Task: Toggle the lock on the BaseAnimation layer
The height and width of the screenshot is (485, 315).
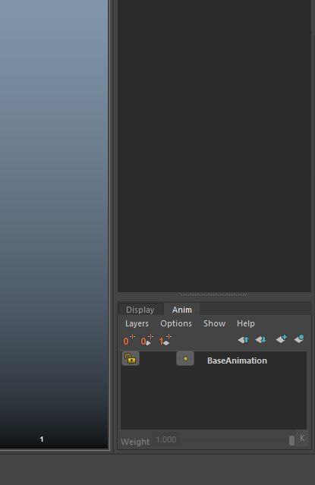Action: pos(131,358)
